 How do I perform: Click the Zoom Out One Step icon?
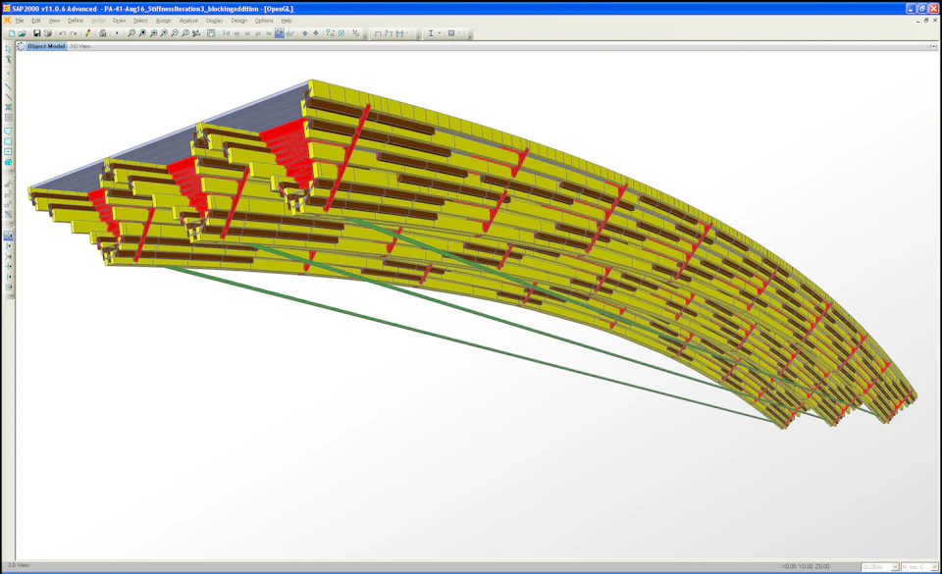click(x=175, y=33)
